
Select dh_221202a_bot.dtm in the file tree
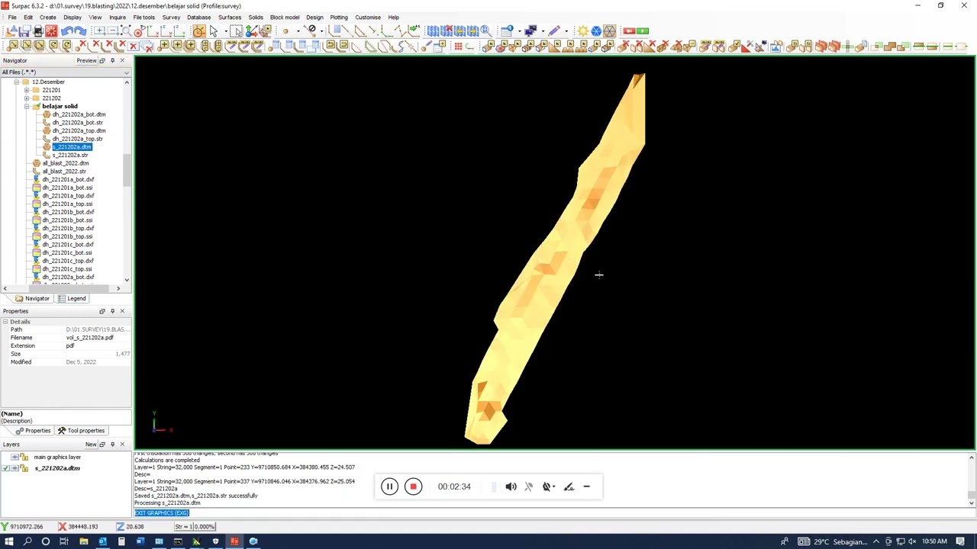pyautogui.click(x=79, y=114)
